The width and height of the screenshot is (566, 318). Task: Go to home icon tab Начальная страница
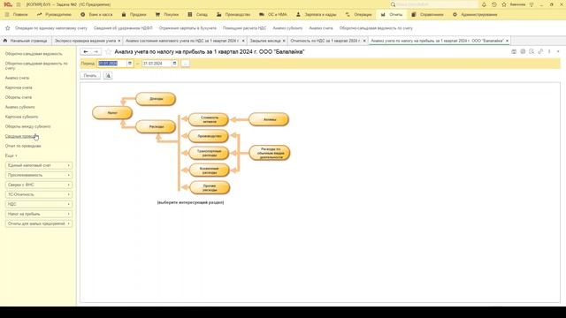point(25,41)
